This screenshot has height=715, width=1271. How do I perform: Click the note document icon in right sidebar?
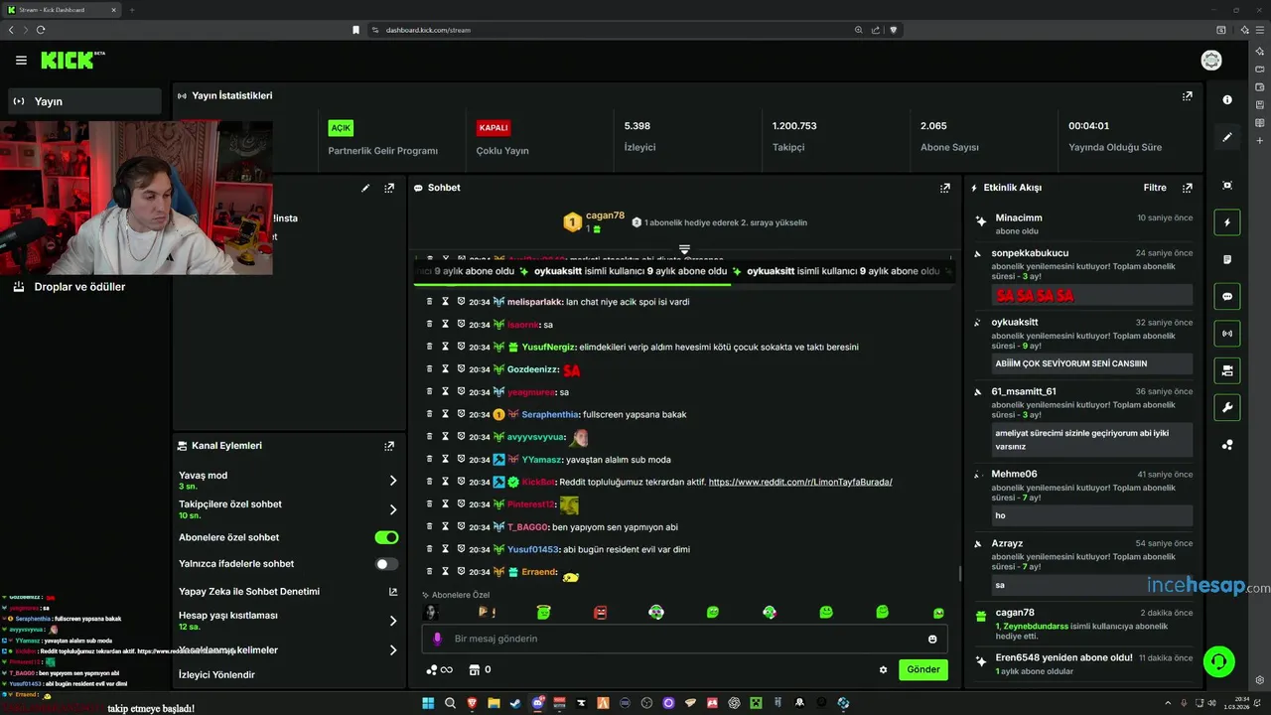coord(1227,259)
